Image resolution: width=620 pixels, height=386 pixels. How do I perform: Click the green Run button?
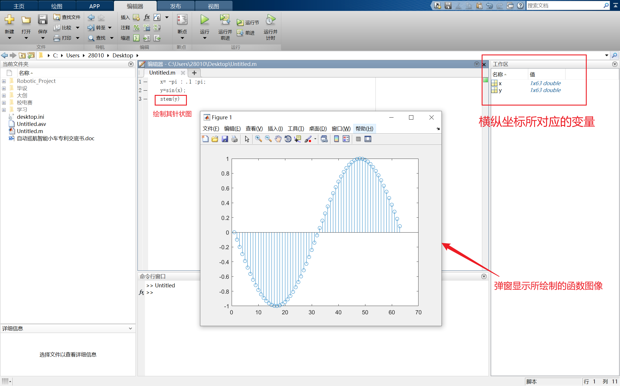pyautogui.click(x=204, y=20)
